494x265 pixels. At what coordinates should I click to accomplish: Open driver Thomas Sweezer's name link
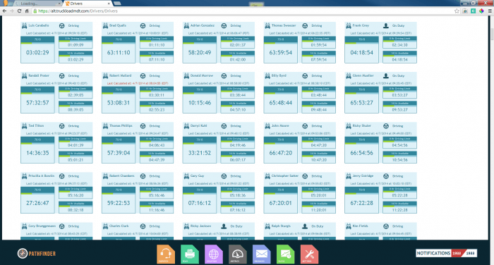click(284, 25)
